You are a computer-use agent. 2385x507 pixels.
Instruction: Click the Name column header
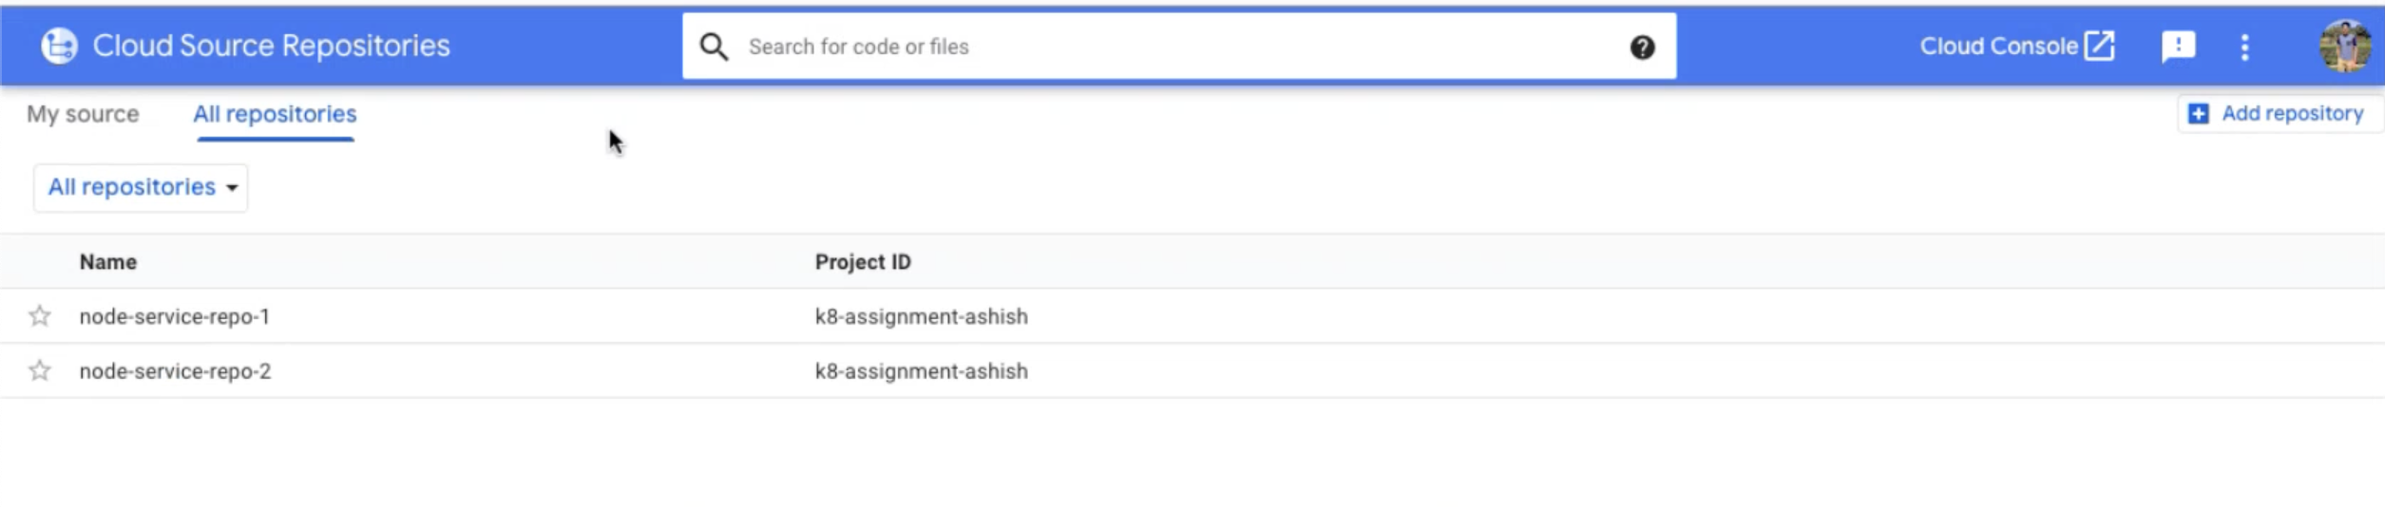pos(108,262)
